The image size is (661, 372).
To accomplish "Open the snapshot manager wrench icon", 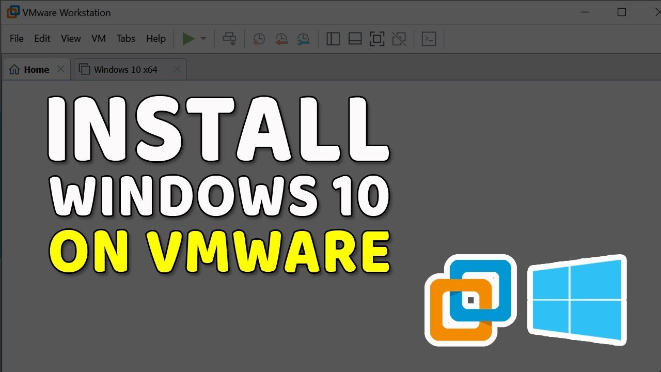I will pos(303,39).
